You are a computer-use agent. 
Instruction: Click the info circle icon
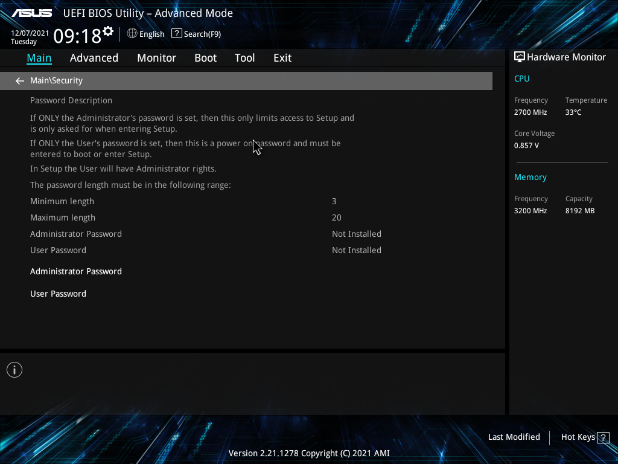click(x=14, y=370)
